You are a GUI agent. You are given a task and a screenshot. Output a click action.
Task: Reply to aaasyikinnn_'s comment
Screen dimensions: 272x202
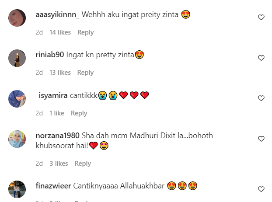pos(86,32)
